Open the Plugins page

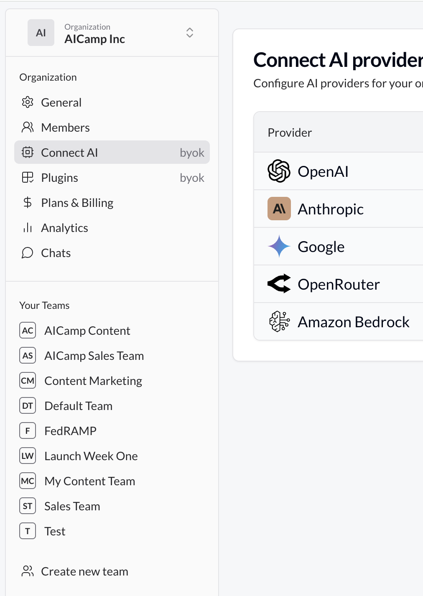pyautogui.click(x=112, y=178)
